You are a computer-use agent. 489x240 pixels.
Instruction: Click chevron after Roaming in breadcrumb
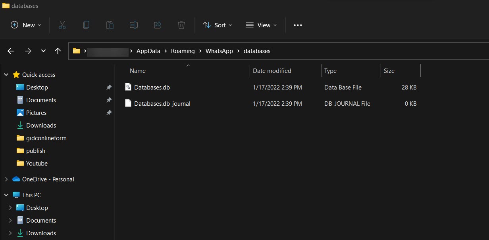pos(200,51)
